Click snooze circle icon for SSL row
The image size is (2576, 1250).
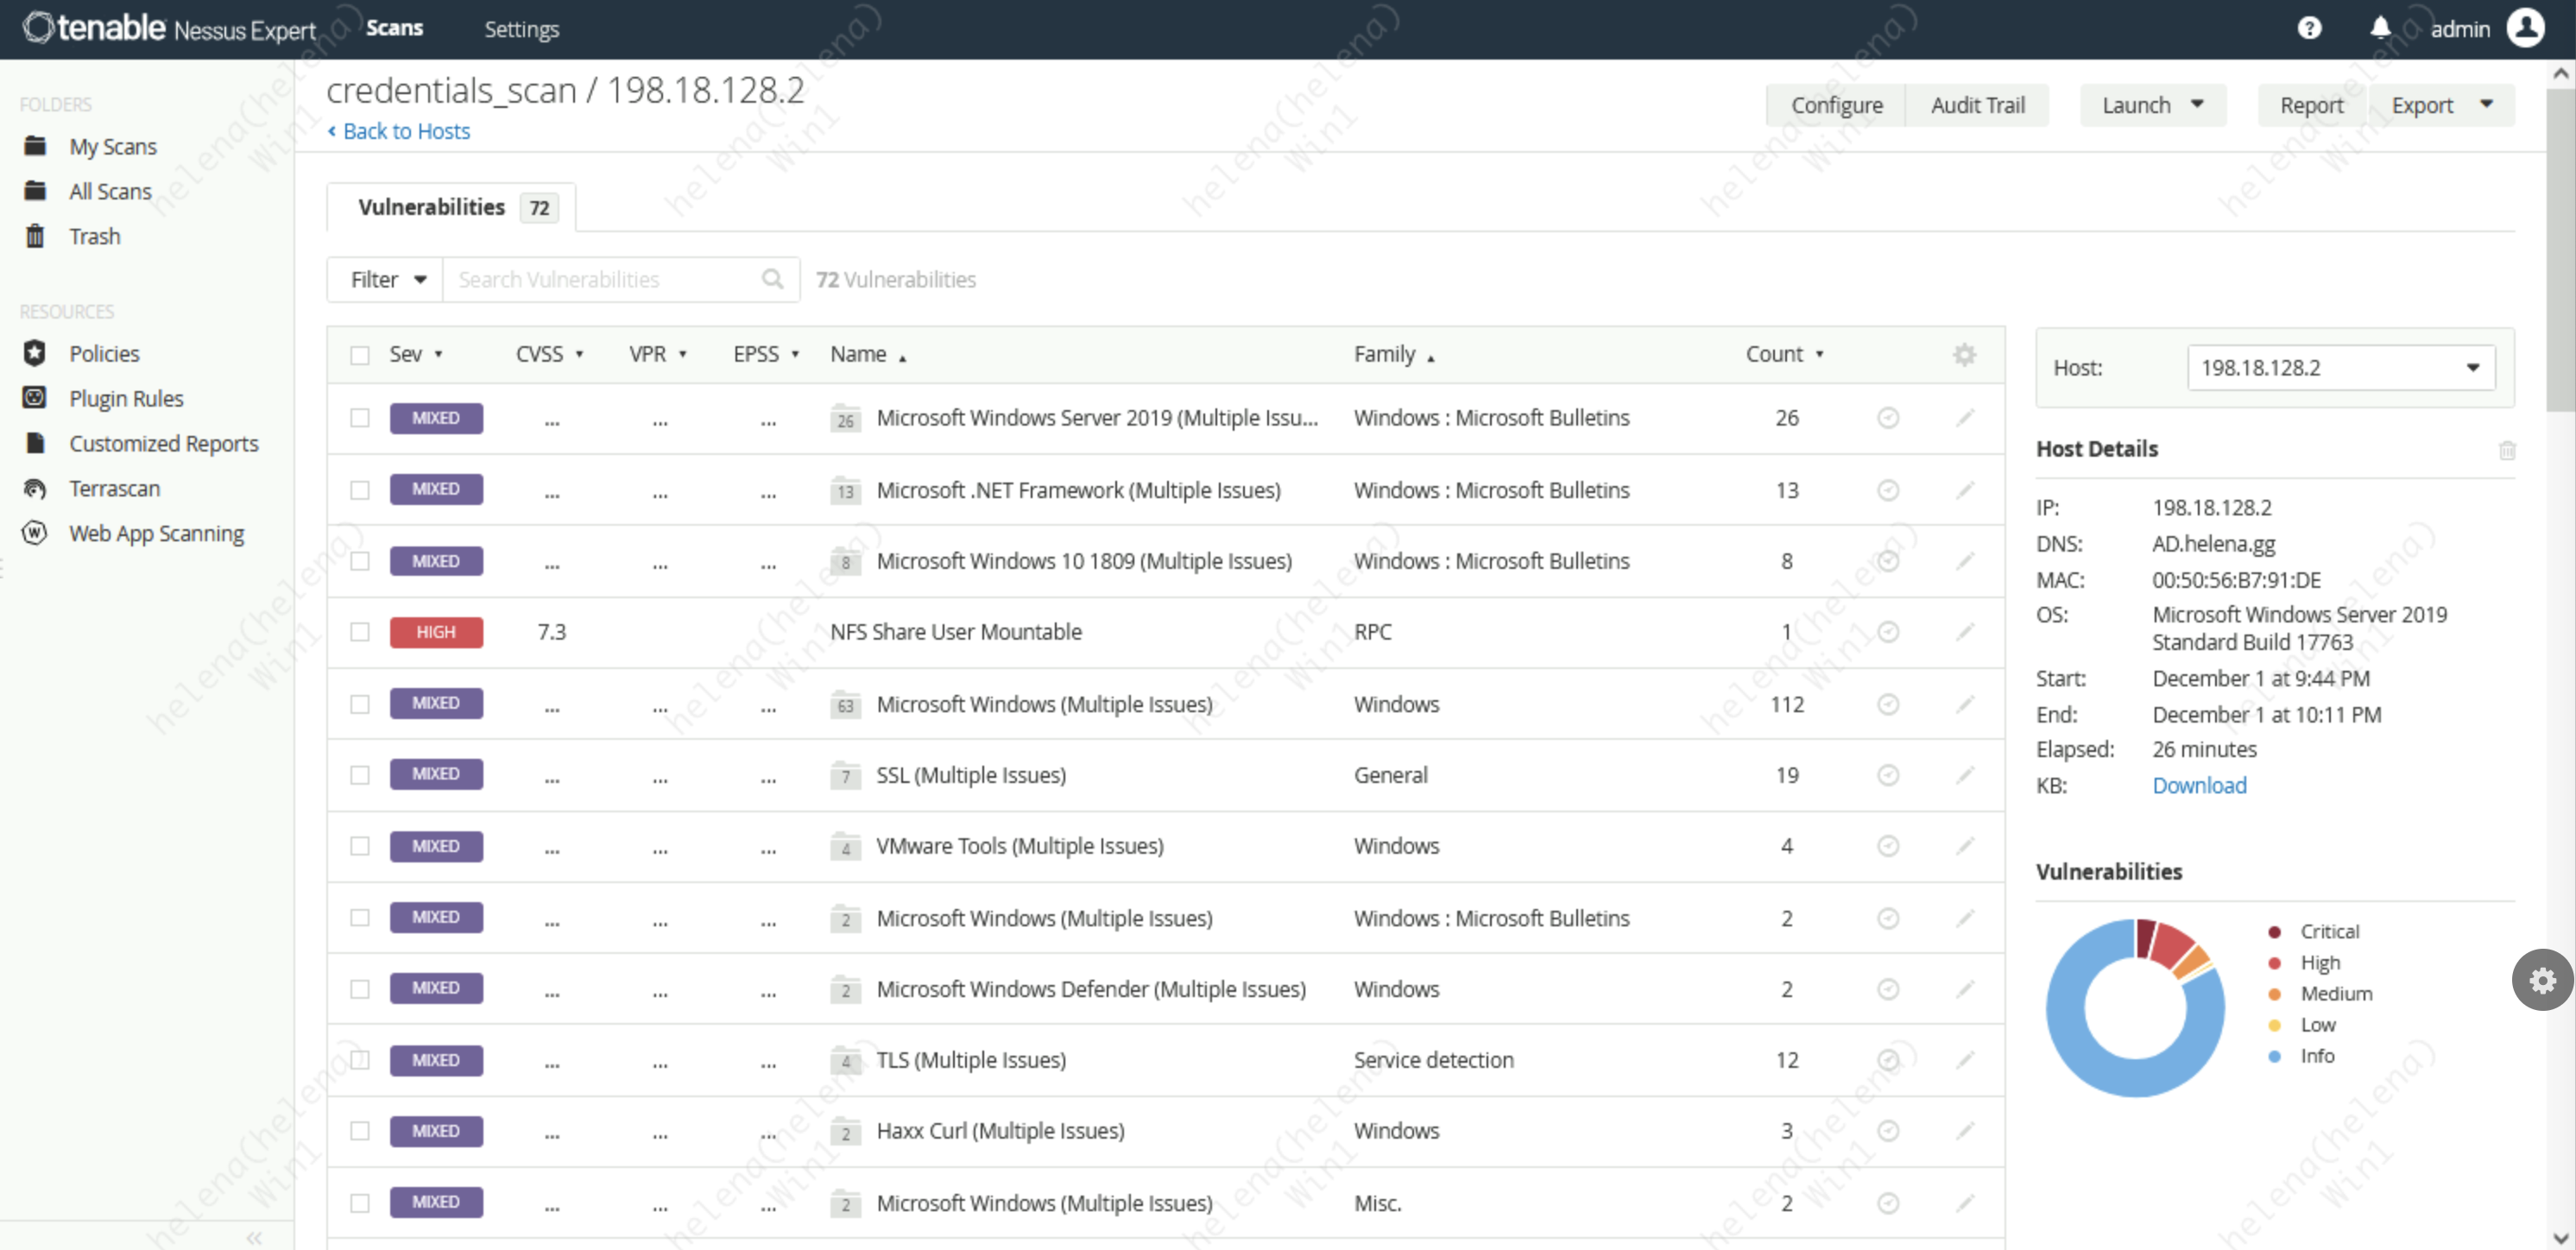click(1887, 775)
